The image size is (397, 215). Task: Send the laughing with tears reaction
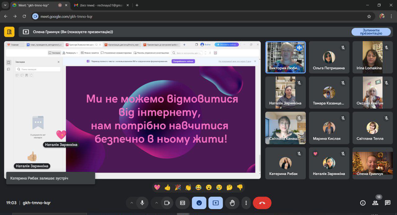tap(198, 187)
